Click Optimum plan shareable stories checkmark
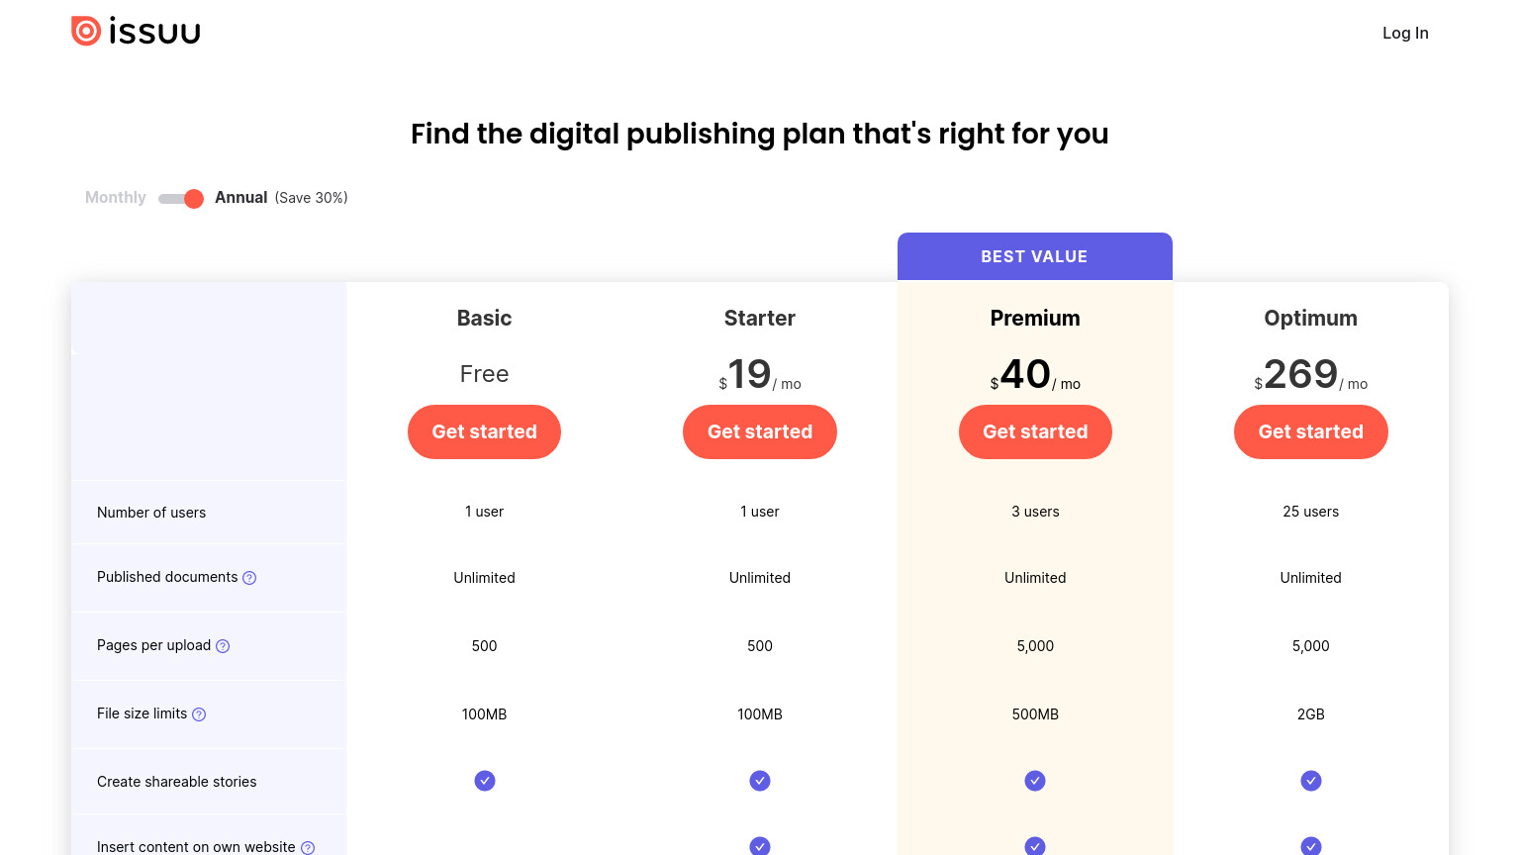The image size is (1520, 855). coord(1311,781)
